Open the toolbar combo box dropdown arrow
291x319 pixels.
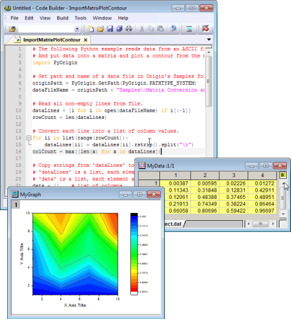(77, 29)
